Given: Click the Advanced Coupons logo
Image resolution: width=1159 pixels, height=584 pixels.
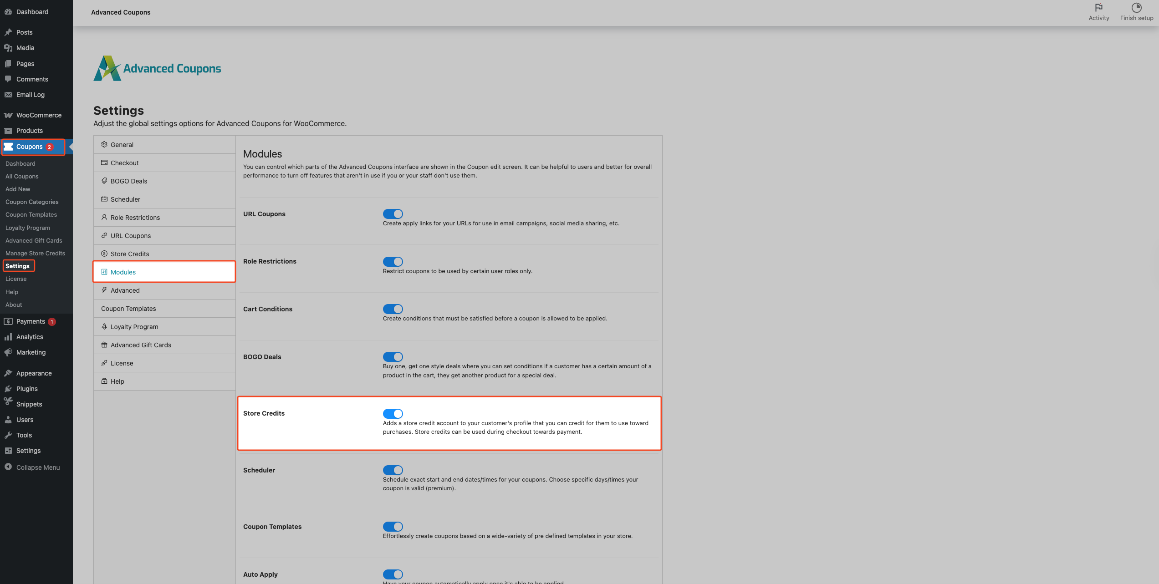Looking at the screenshot, I should (x=157, y=68).
